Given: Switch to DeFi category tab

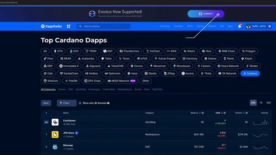Looking at the screenshot, I should pyautogui.click(x=71, y=89).
